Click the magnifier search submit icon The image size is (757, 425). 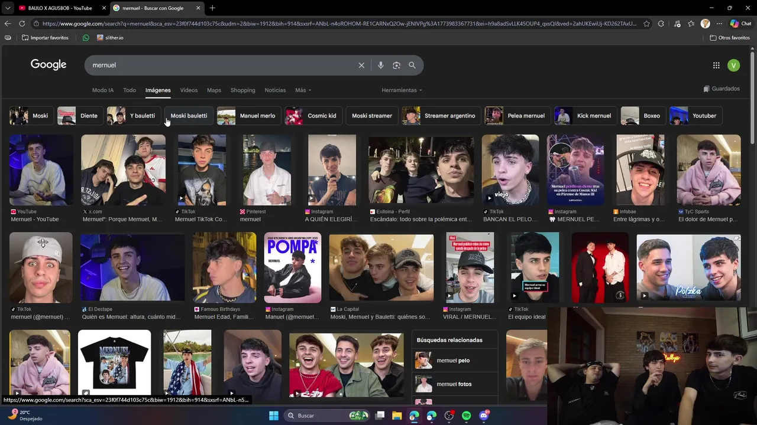(412, 66)
